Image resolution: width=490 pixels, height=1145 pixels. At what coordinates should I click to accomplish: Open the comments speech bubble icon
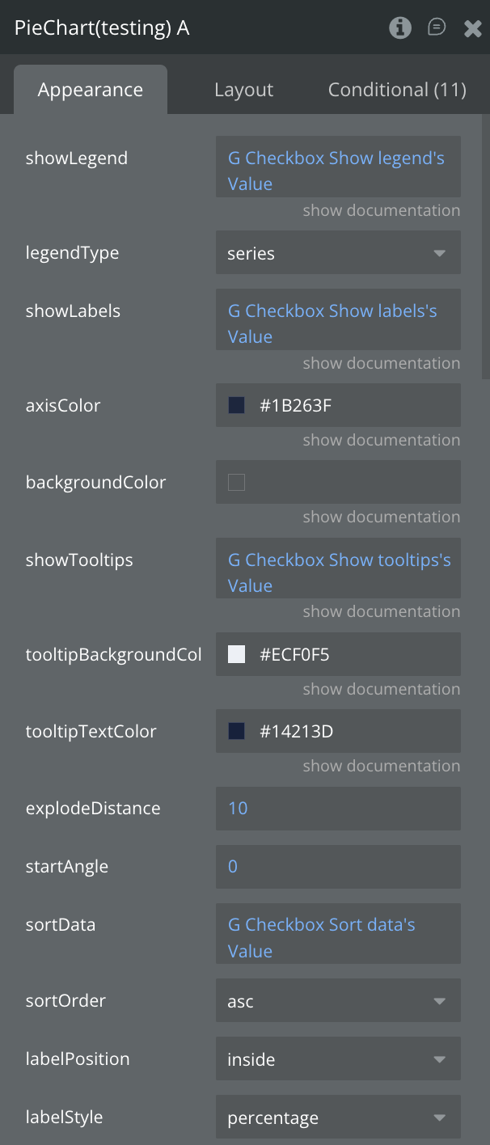[437, 28]
